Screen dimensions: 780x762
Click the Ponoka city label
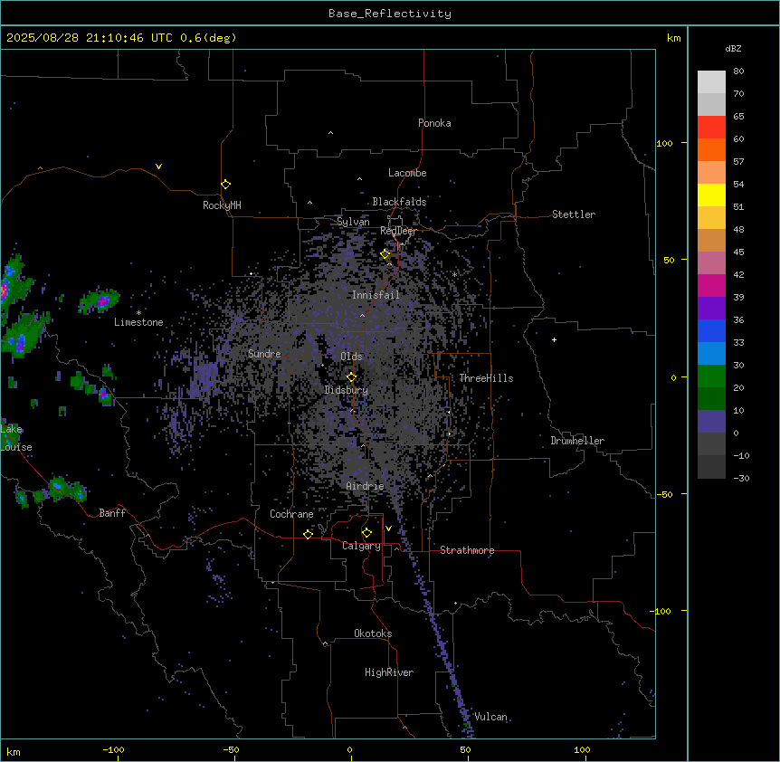(434, 123)
